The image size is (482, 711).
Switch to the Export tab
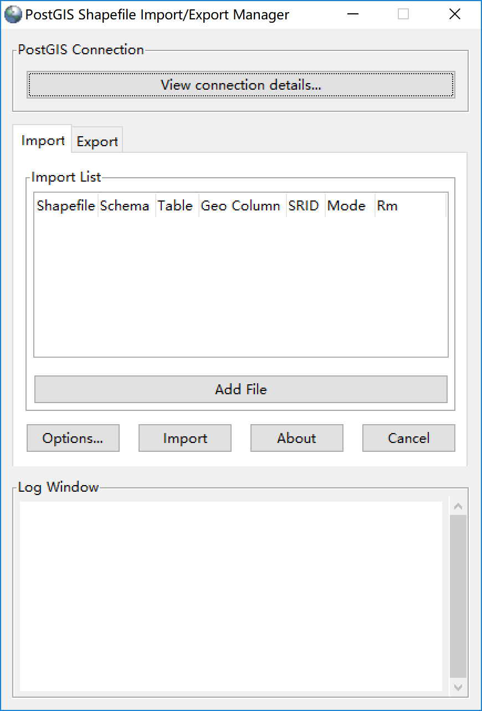pos(97,141)
